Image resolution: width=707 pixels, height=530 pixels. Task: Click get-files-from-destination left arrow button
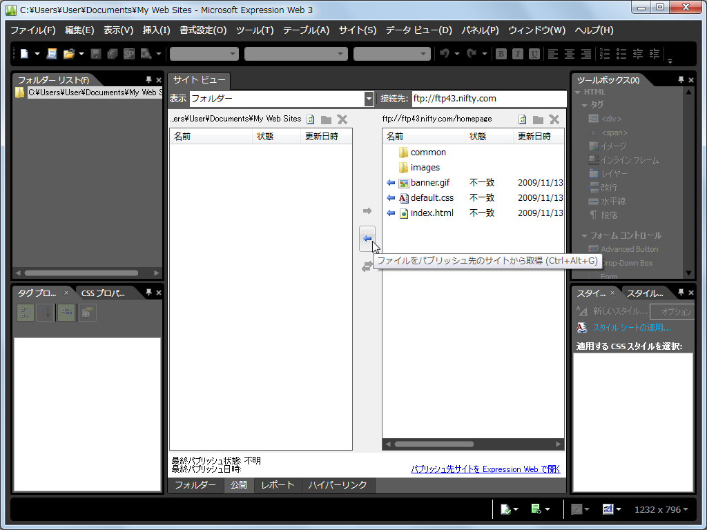point(367,238)
